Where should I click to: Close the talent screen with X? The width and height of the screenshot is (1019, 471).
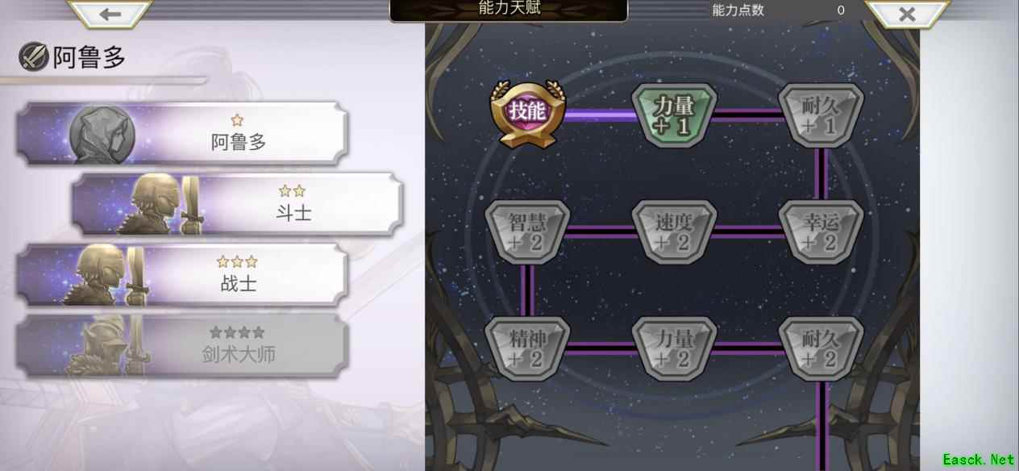point(907,14)
